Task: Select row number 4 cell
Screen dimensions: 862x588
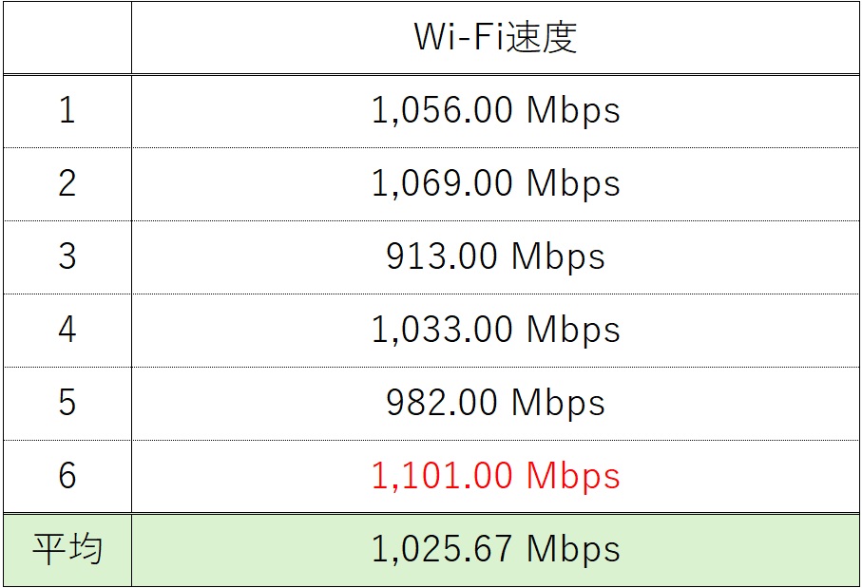Action: point(67,331)
